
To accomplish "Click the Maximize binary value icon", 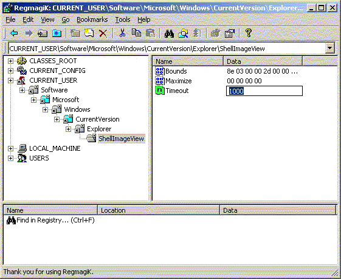I will click(x=160, y=81).
